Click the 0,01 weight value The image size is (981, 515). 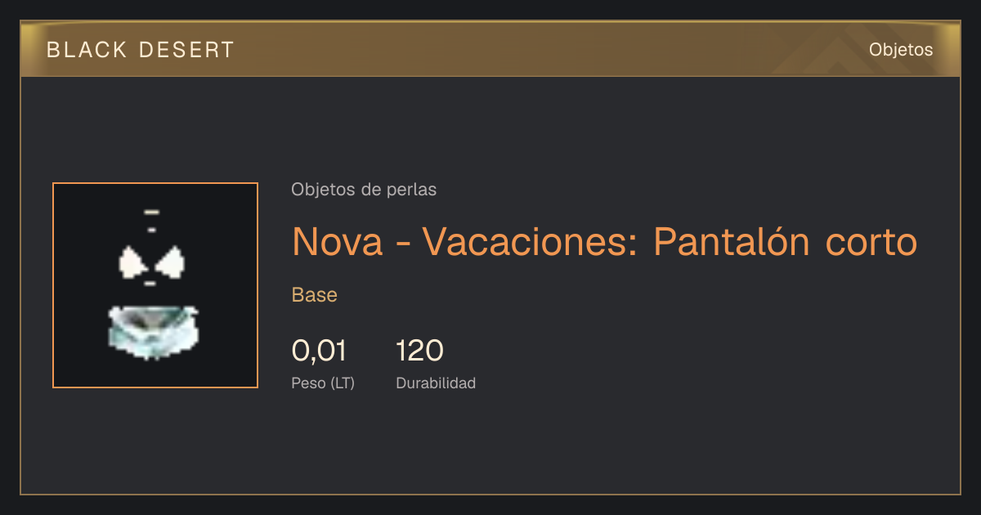(319, 351)
